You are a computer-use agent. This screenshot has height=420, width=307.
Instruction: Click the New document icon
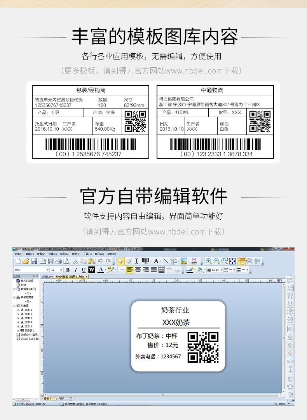[18, 261]
